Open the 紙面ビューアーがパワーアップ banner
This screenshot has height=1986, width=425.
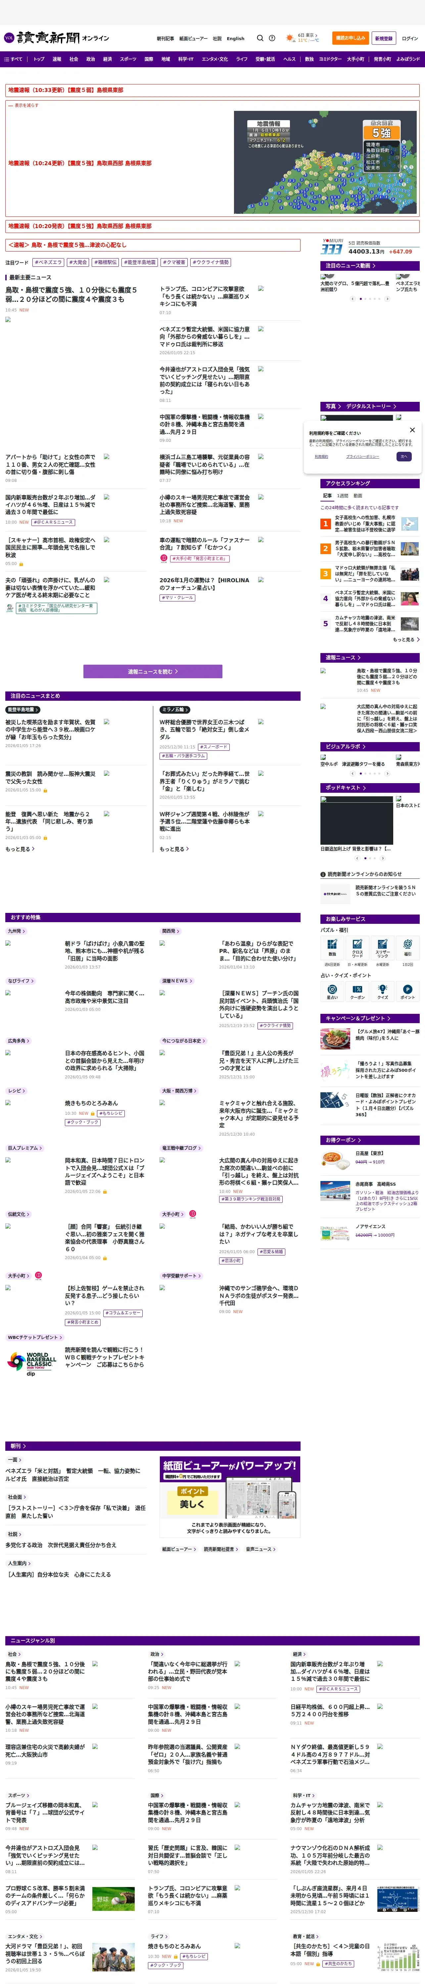(229, 1496)
